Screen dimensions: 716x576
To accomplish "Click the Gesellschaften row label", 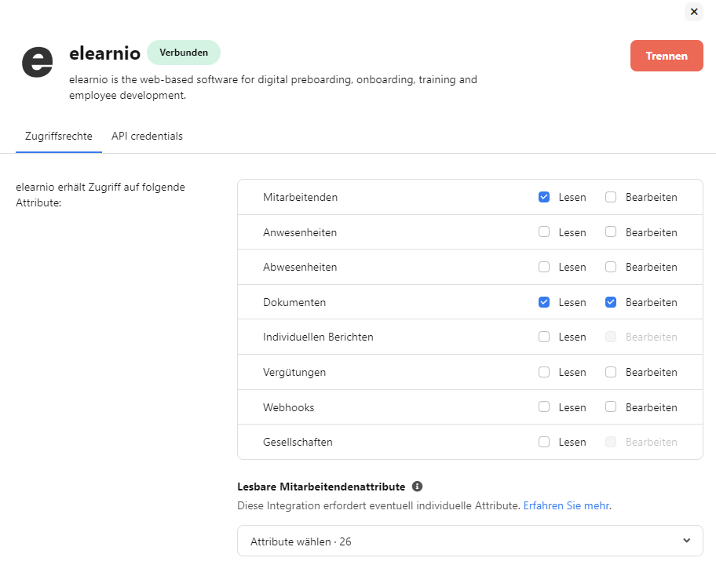I will point(298,442).
